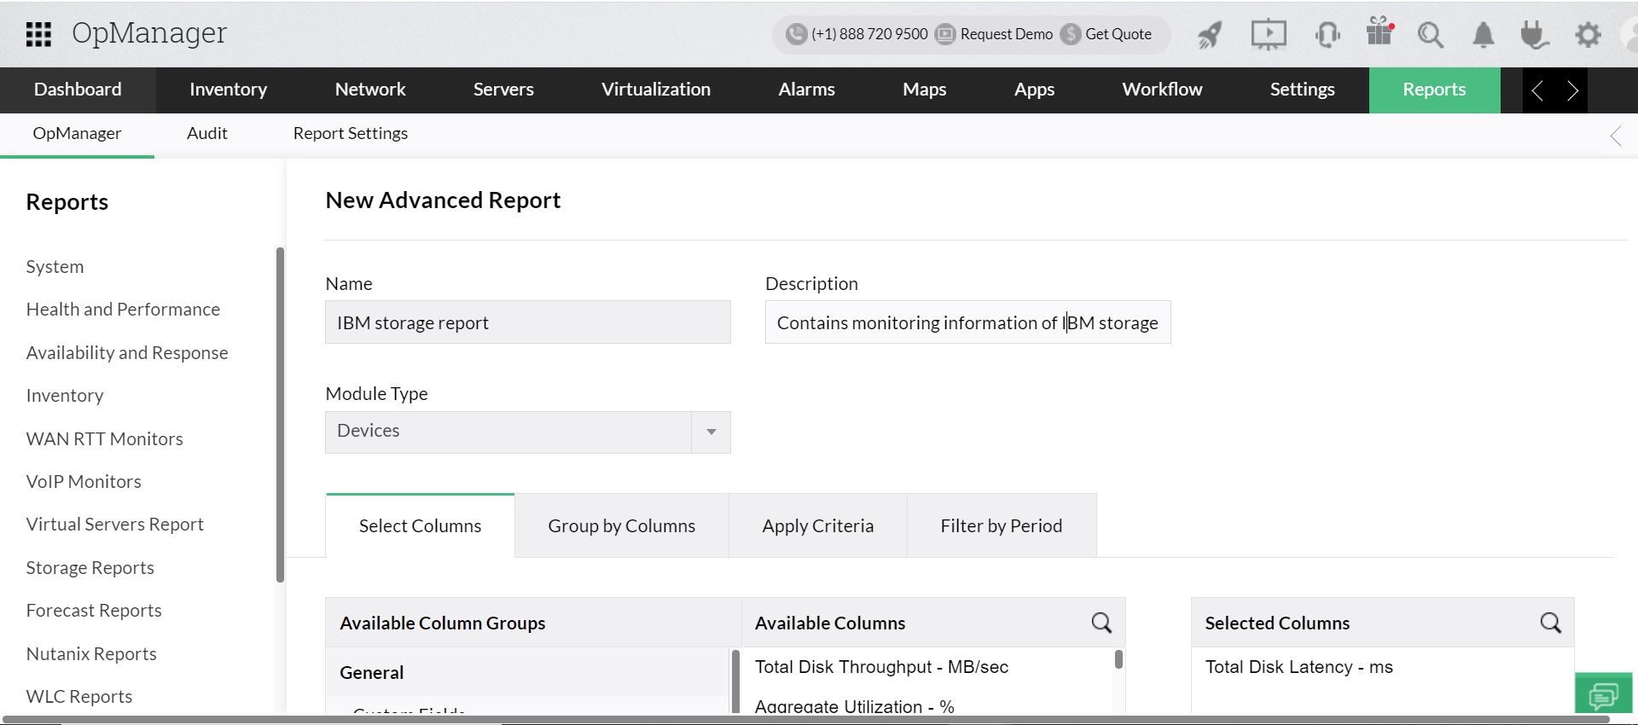Click the left arrow in the nav bar

1537,90
